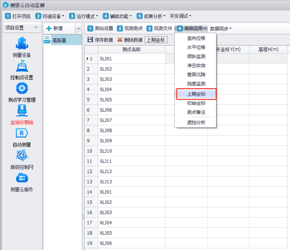Open the 测量设备 sidebar icon
The image size is (290, 250).
pos(22,44)
